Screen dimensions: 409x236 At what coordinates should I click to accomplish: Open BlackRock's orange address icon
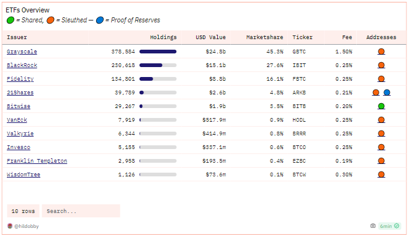tap(381, 65)
